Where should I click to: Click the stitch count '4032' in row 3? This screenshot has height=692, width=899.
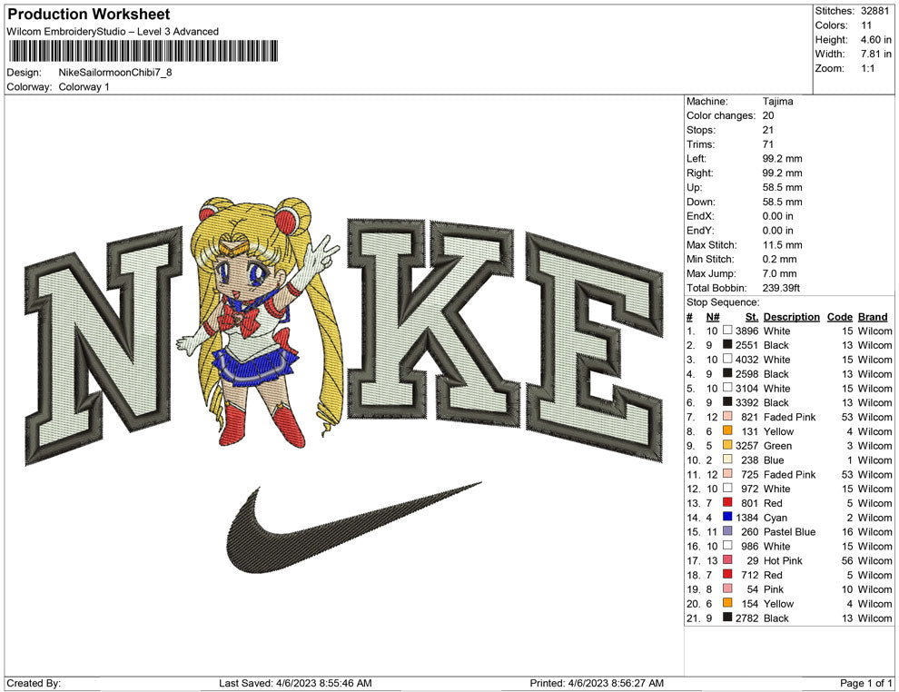(x=746, y=360)
